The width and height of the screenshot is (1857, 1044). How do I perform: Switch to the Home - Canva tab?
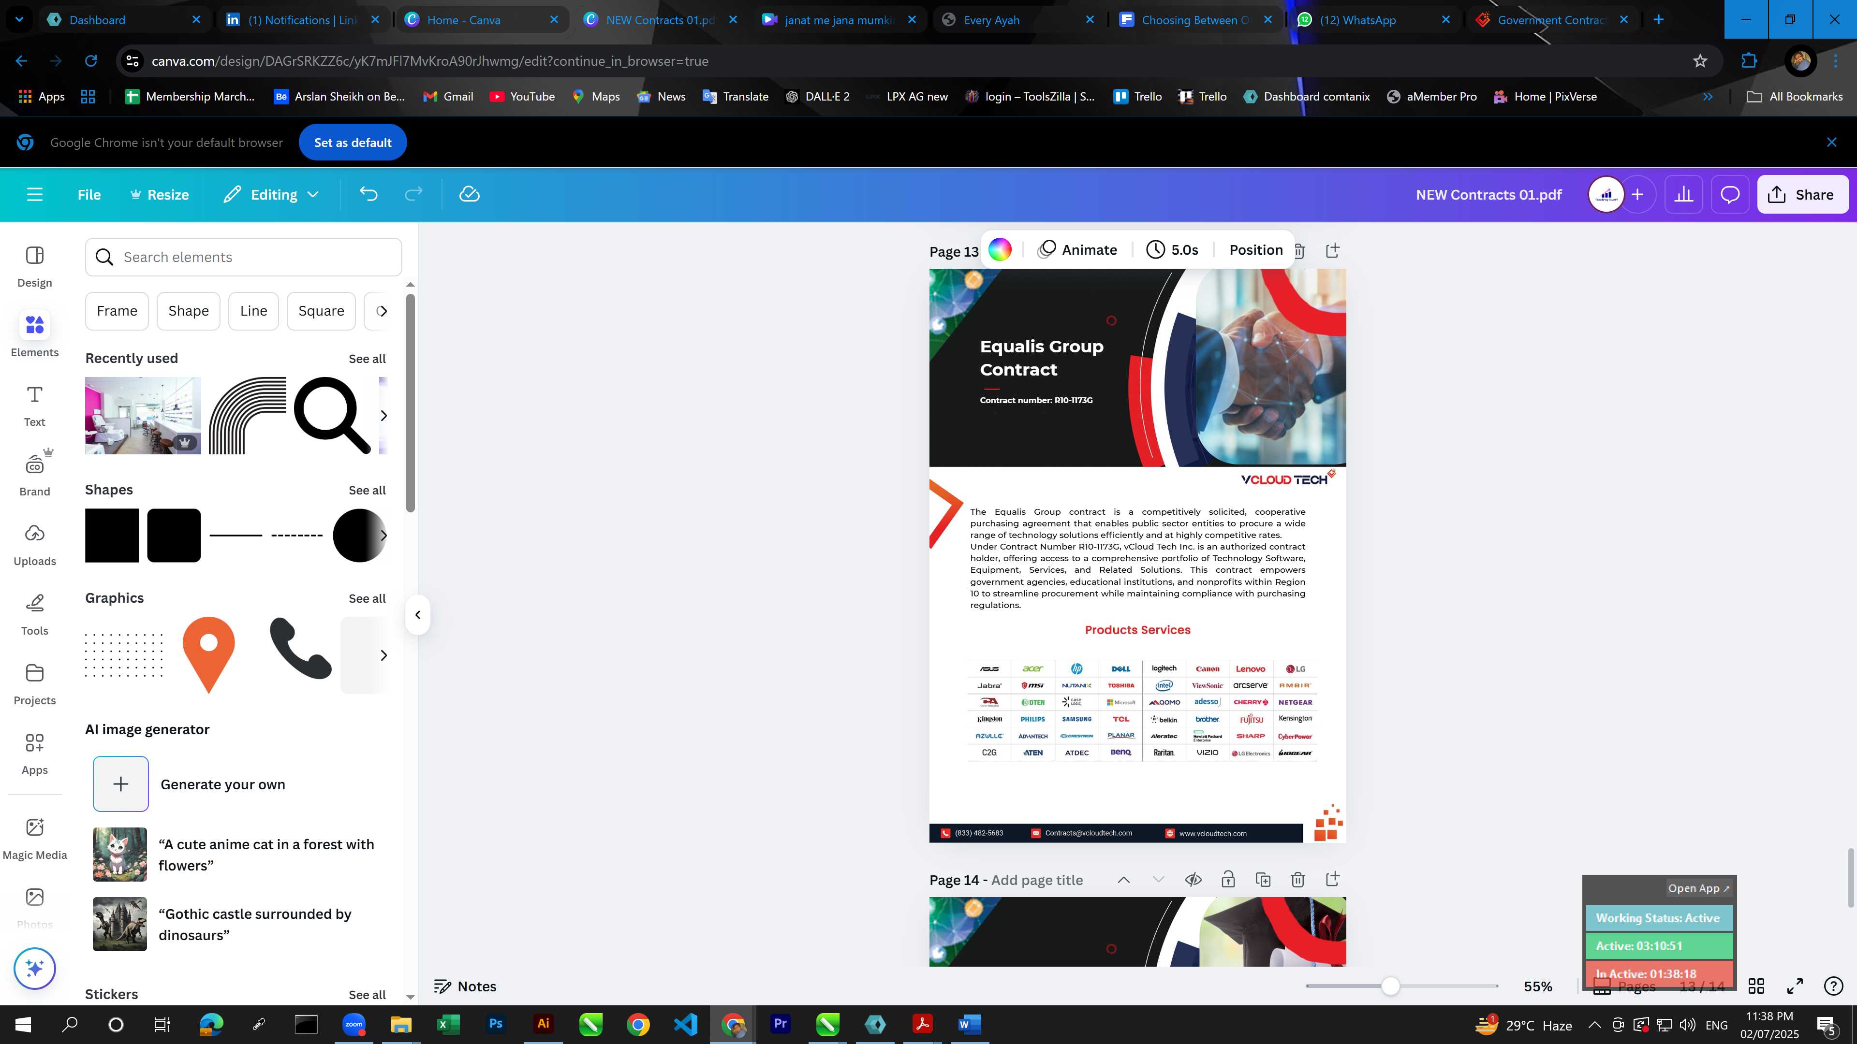tap(482, 19)
